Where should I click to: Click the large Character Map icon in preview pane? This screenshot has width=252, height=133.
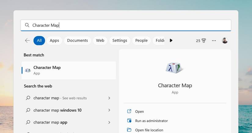[175, 68]
